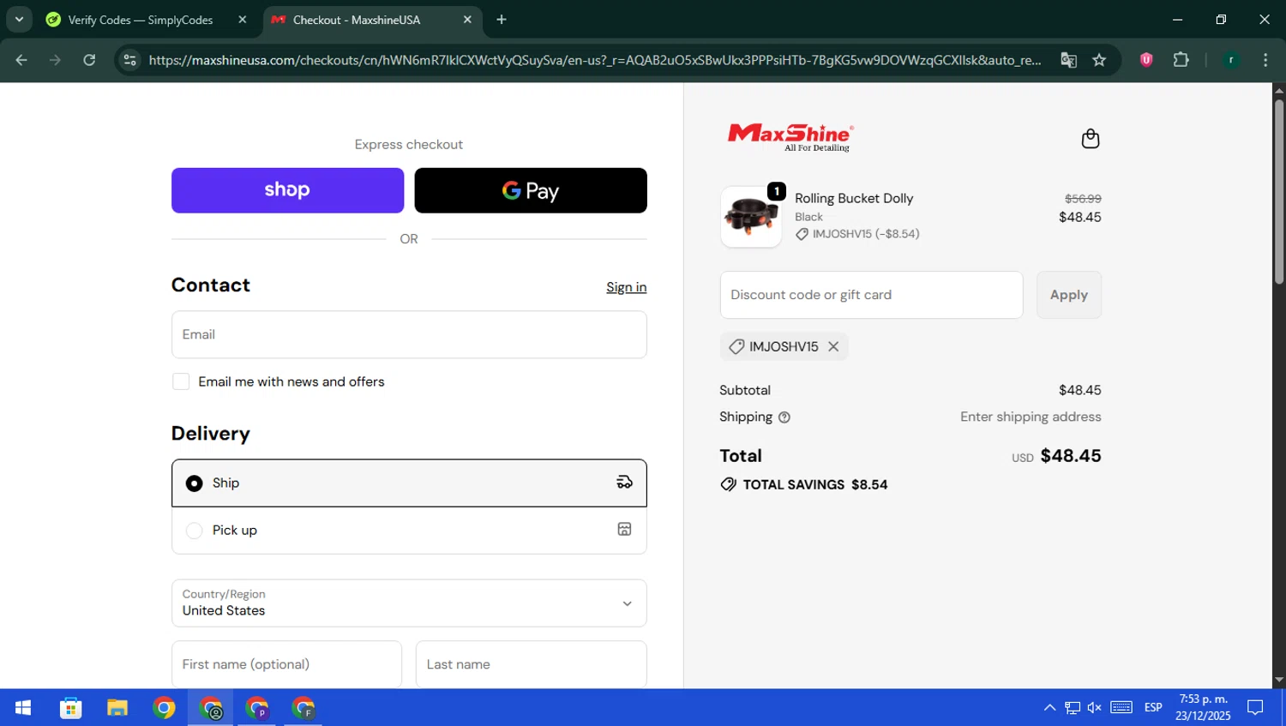Open the first Chrome taskbar icon
The width and height of the screenshot is (1286, 726).
point(164,708)
